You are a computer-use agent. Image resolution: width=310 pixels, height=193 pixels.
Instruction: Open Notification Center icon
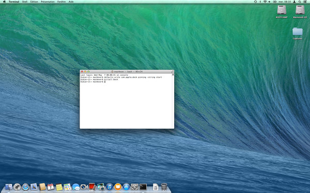tap(305, 2)
